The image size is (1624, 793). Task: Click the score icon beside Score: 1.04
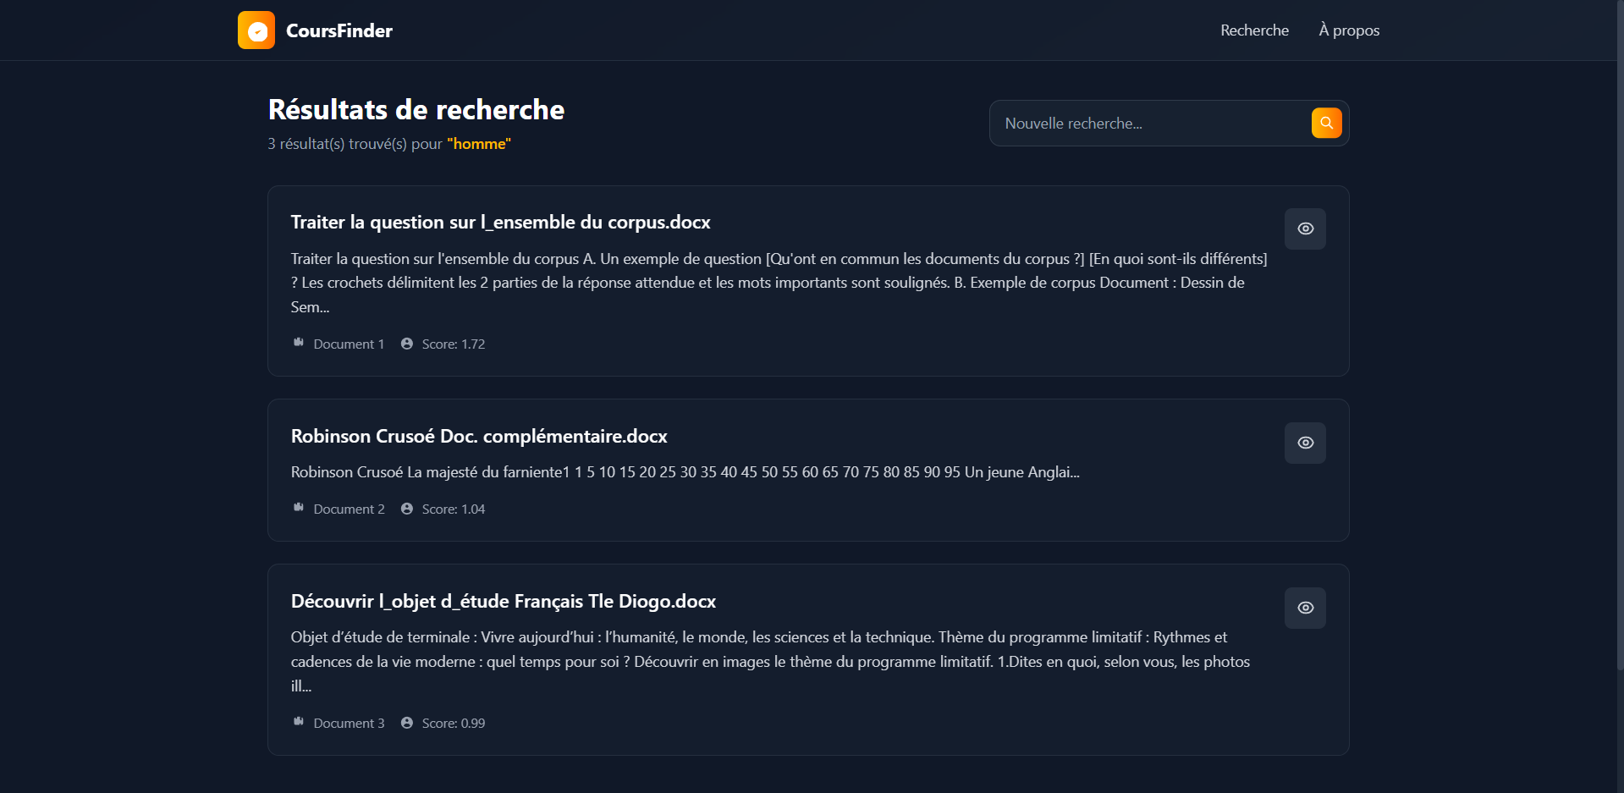(x=407, y=509)
